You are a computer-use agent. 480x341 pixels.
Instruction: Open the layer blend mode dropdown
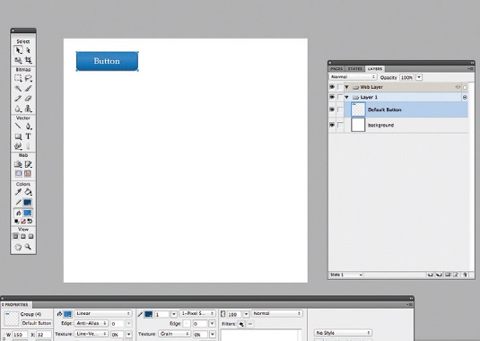353,77
